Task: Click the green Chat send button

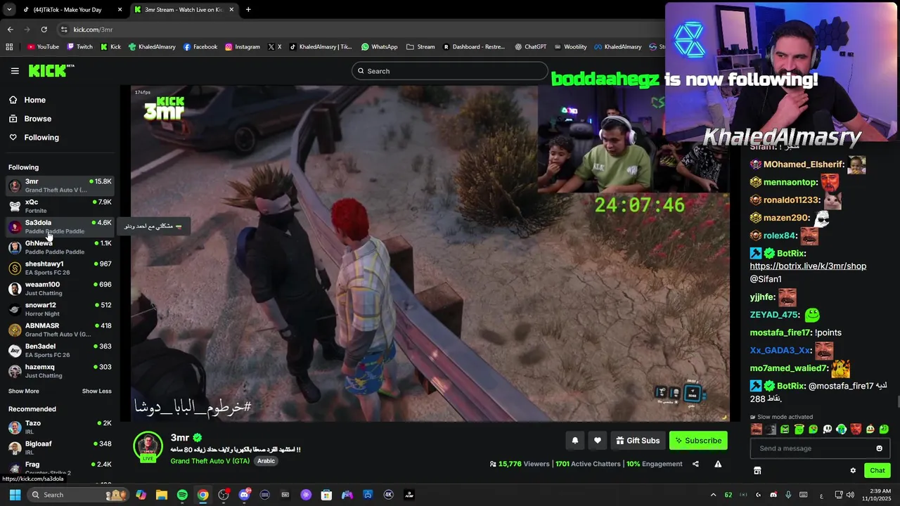Action: [x=877, y=471]
